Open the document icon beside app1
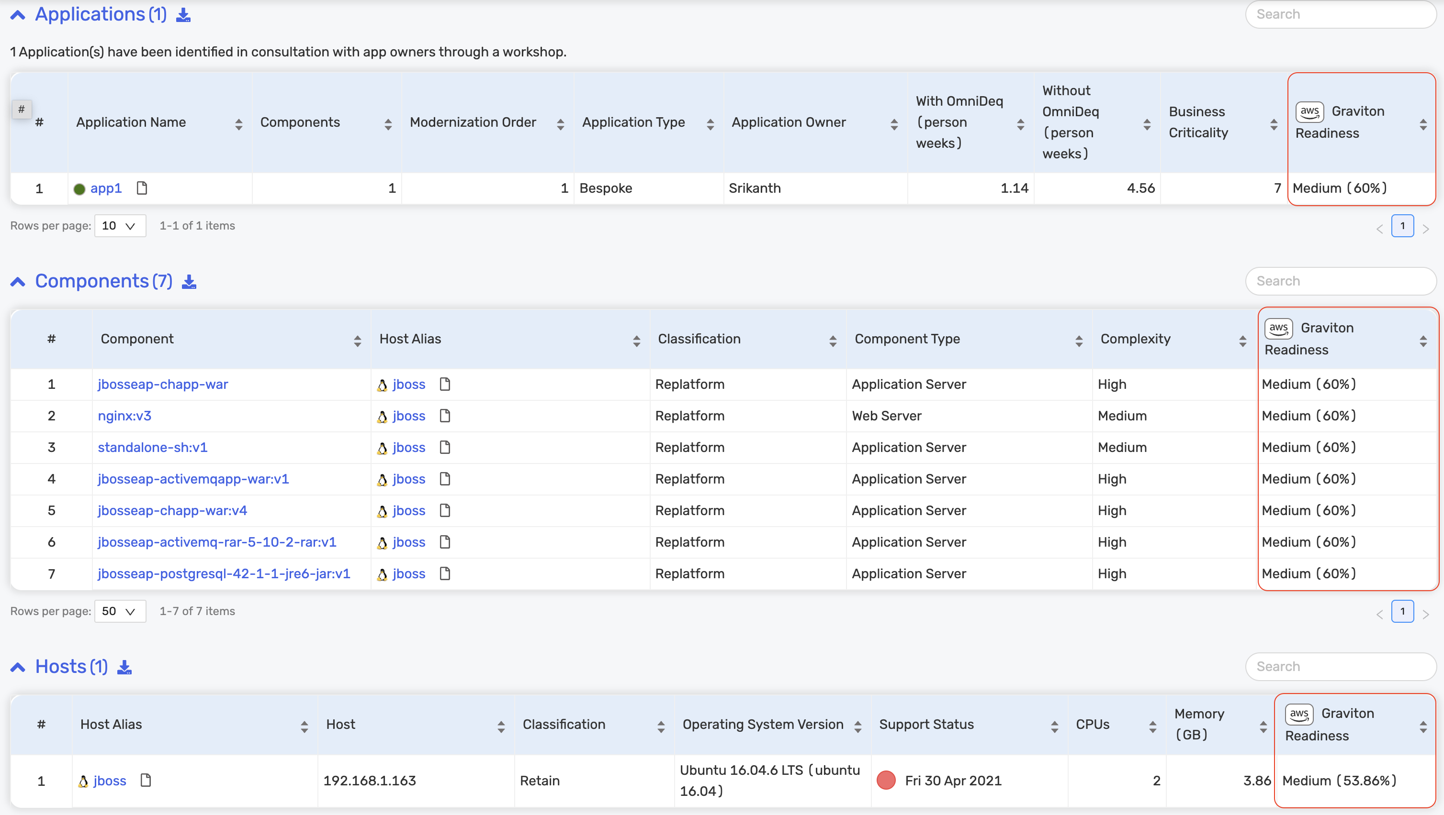The width and height of the screenshot is (1444, 815). pyautogui.click(x=142, y=188)
